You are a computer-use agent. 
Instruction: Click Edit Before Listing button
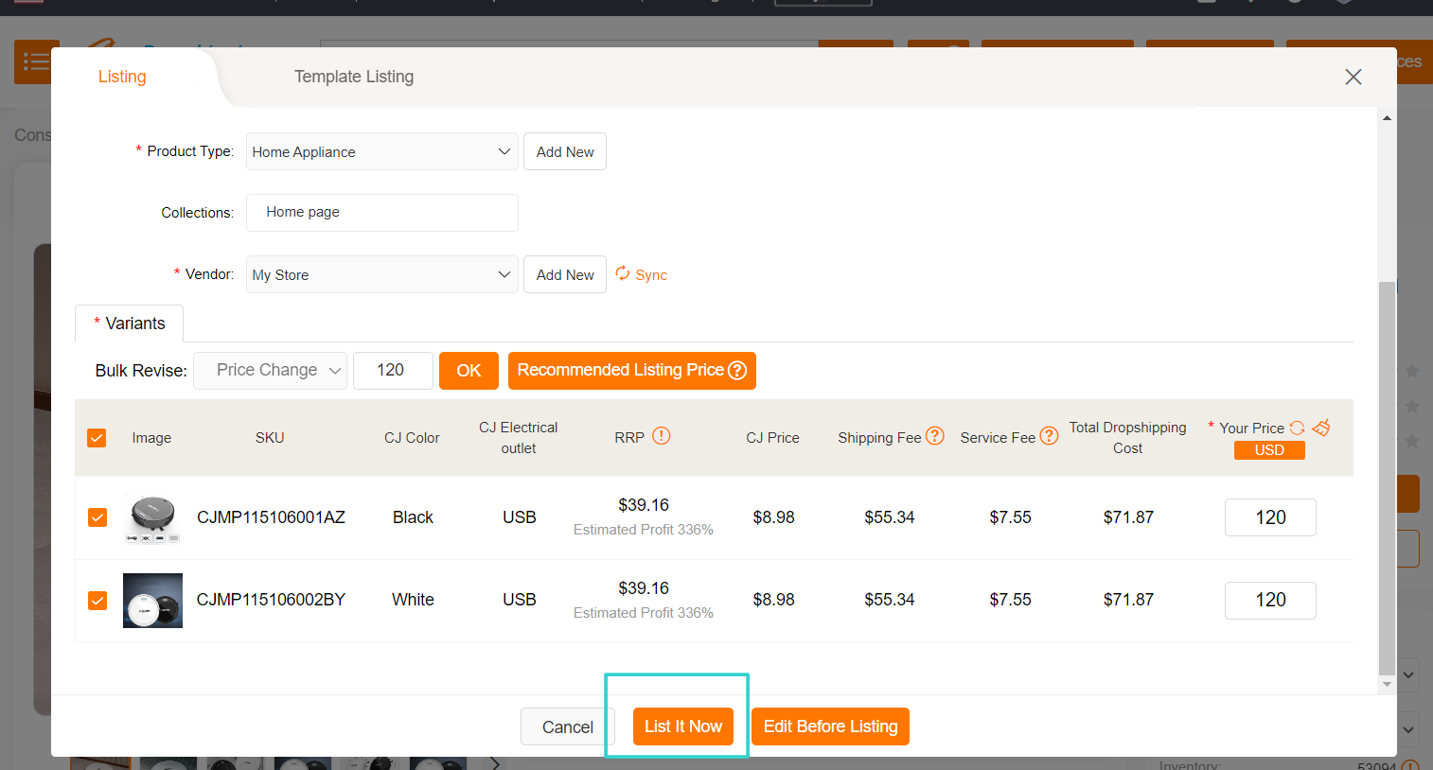point(830,726)
